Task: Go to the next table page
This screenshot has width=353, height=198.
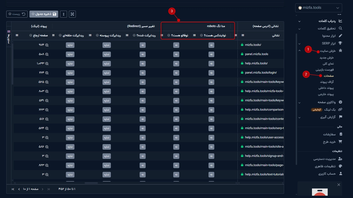Action: tap(19, 189)
